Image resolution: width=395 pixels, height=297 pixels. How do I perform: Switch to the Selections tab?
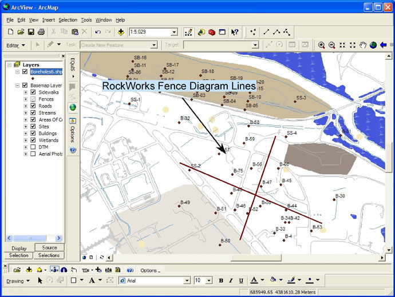click(x=49, y=255)
